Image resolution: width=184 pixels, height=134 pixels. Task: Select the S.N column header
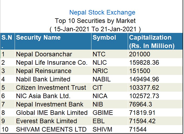click(6, 38)
